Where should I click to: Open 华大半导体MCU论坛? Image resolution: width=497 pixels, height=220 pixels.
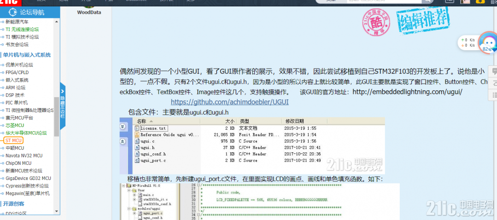pos(26,133)
